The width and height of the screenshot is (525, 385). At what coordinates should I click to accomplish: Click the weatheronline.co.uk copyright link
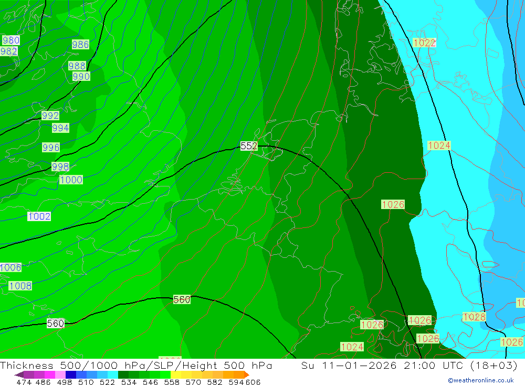pyautogui.click(x=481, y=380)
